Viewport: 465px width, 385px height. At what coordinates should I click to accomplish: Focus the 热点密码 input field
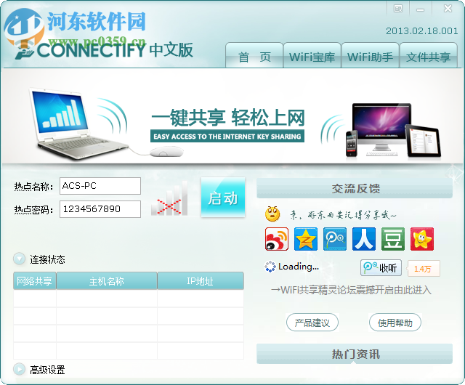coord(100,209)
